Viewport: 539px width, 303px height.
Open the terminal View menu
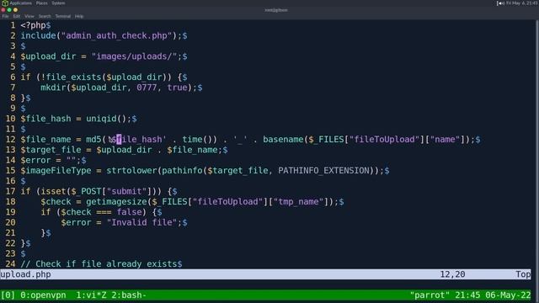tap(29, 16)
